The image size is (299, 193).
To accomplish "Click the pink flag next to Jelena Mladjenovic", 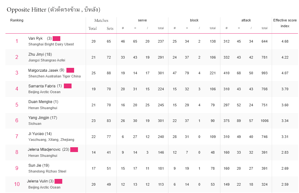I will pyautogui.click(x=74, y=149).
